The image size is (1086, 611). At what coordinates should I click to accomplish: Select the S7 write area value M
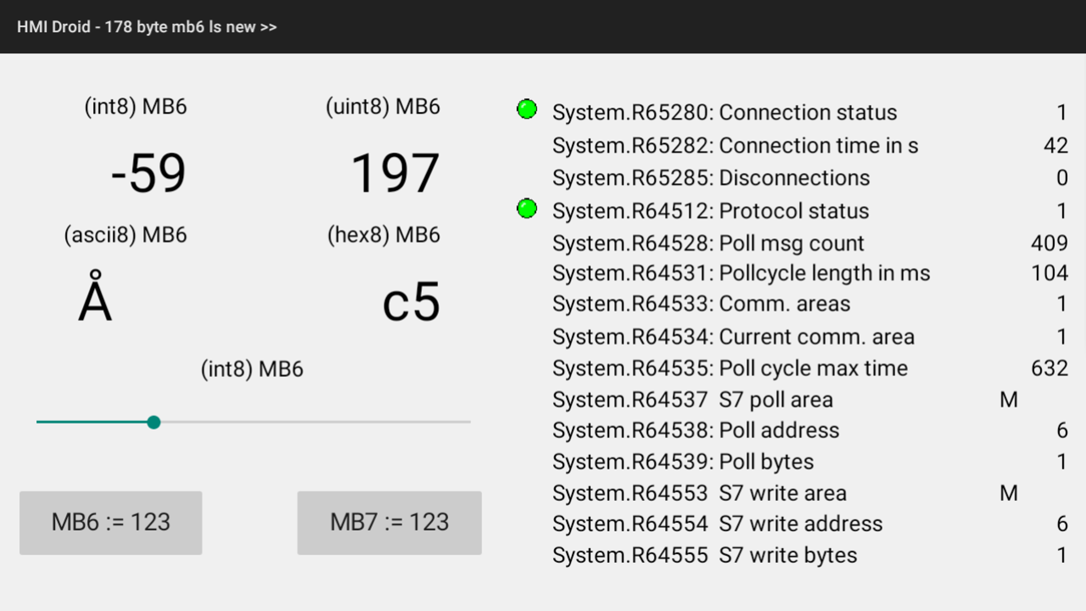(1009, 493)
